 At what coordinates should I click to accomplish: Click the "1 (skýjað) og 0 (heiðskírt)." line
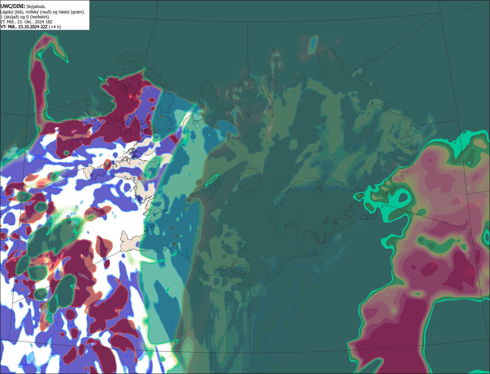click(x=25, y=17)
